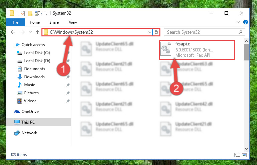Click the Refresh button beside address bar
The image size is (257, 165).
tap(156, 32)
